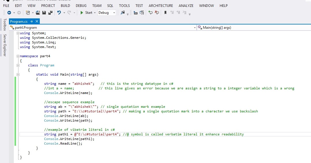This screenshot has height=163, width=311.
Task: Open the FILE menu
Action: click(6, 6)
